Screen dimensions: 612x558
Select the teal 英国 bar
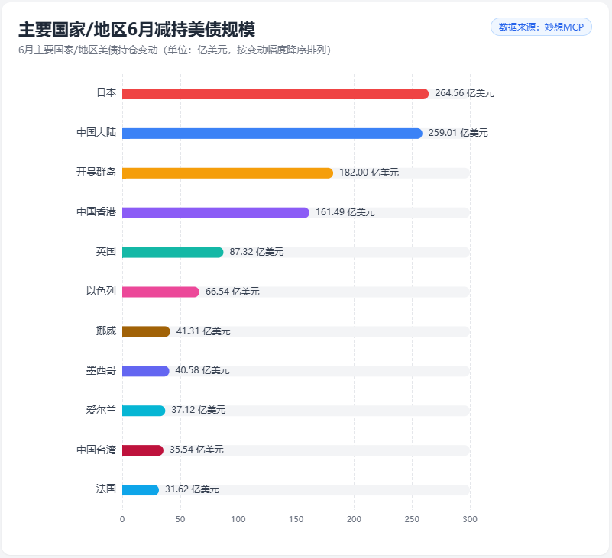(173, 253)
